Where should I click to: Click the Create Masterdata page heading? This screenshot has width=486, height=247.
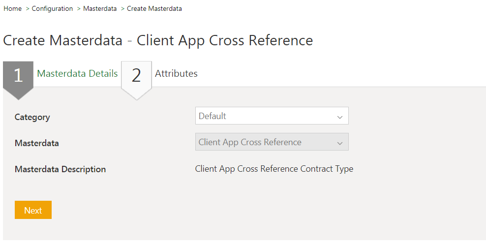(x=158, y=40)
